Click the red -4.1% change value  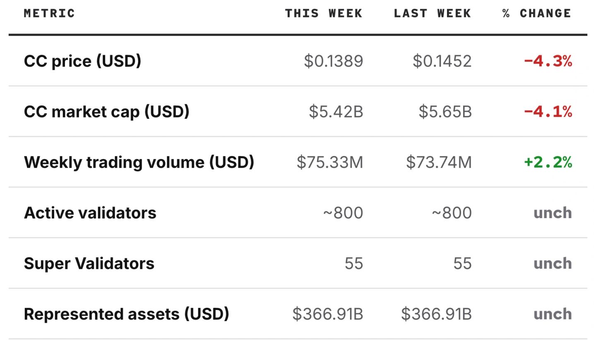(x=548, y=112)
